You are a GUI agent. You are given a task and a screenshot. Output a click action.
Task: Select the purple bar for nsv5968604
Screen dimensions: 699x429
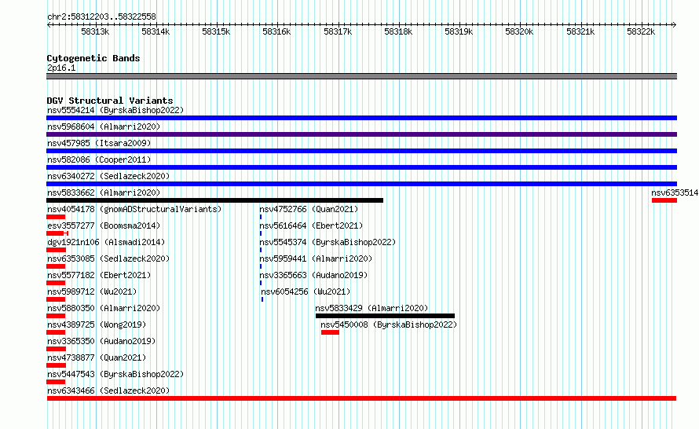(361, 134)
